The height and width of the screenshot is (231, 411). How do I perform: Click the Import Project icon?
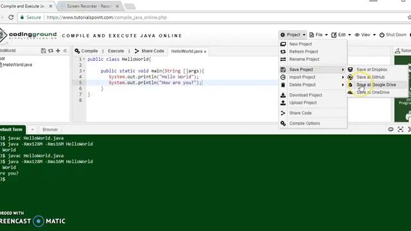tap(283, 77)
